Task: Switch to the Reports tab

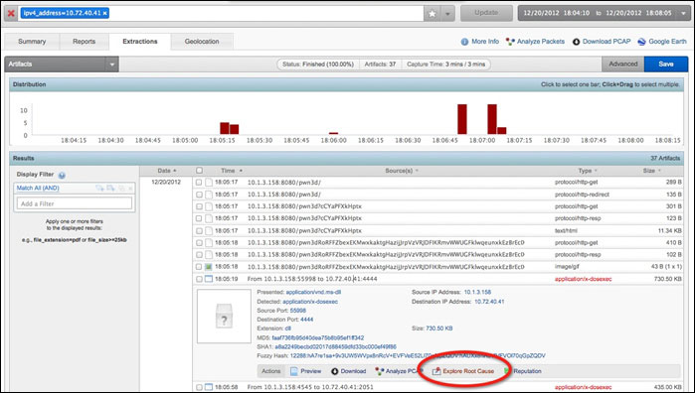Action: [84, 41]
